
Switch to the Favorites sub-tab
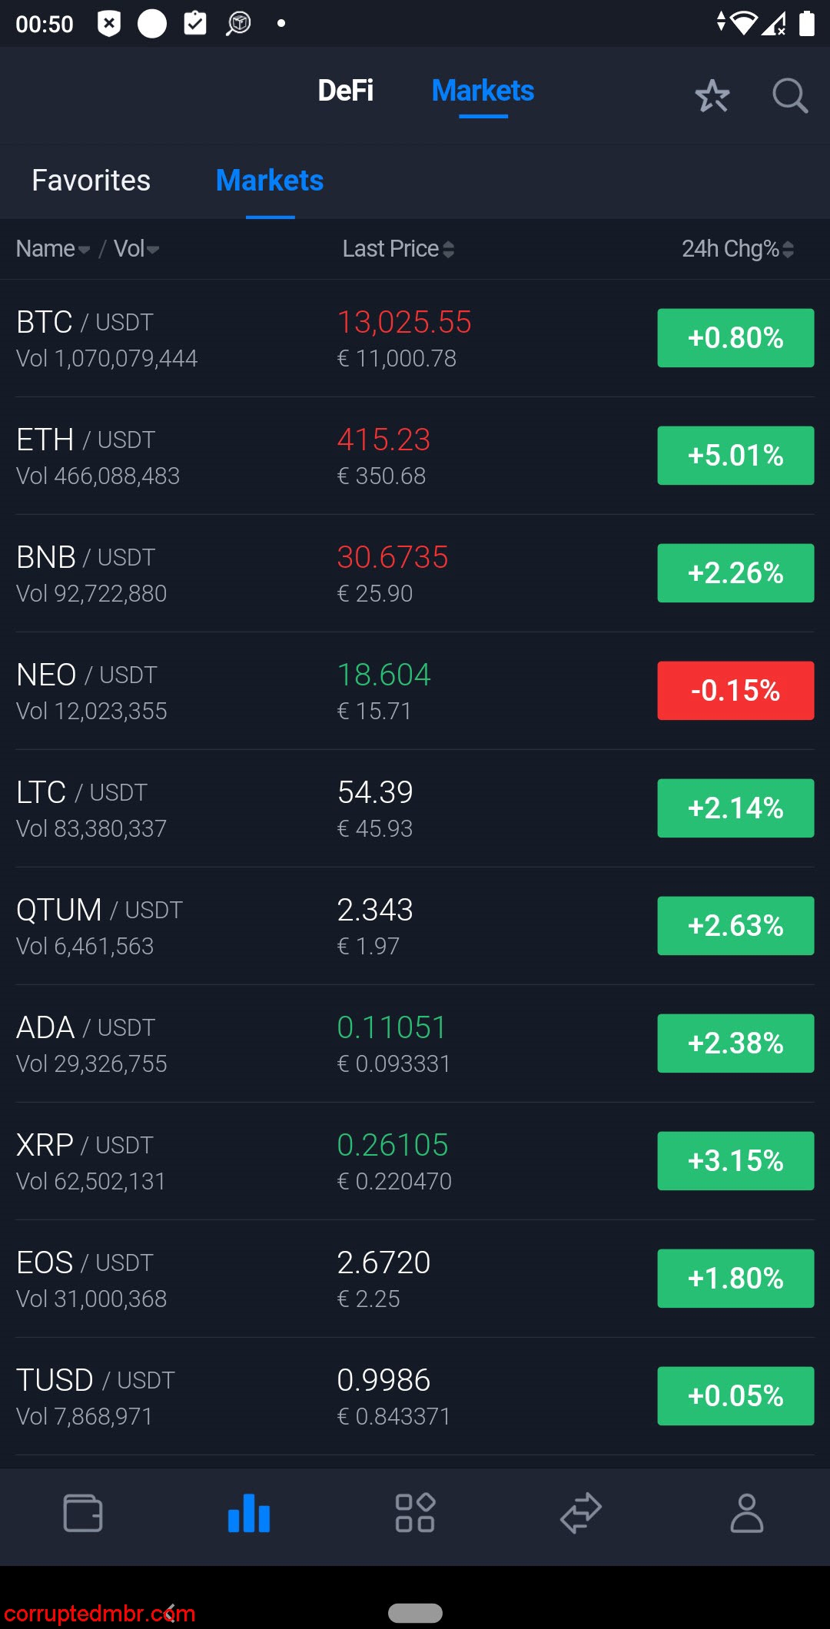click(x=91, y=181)
